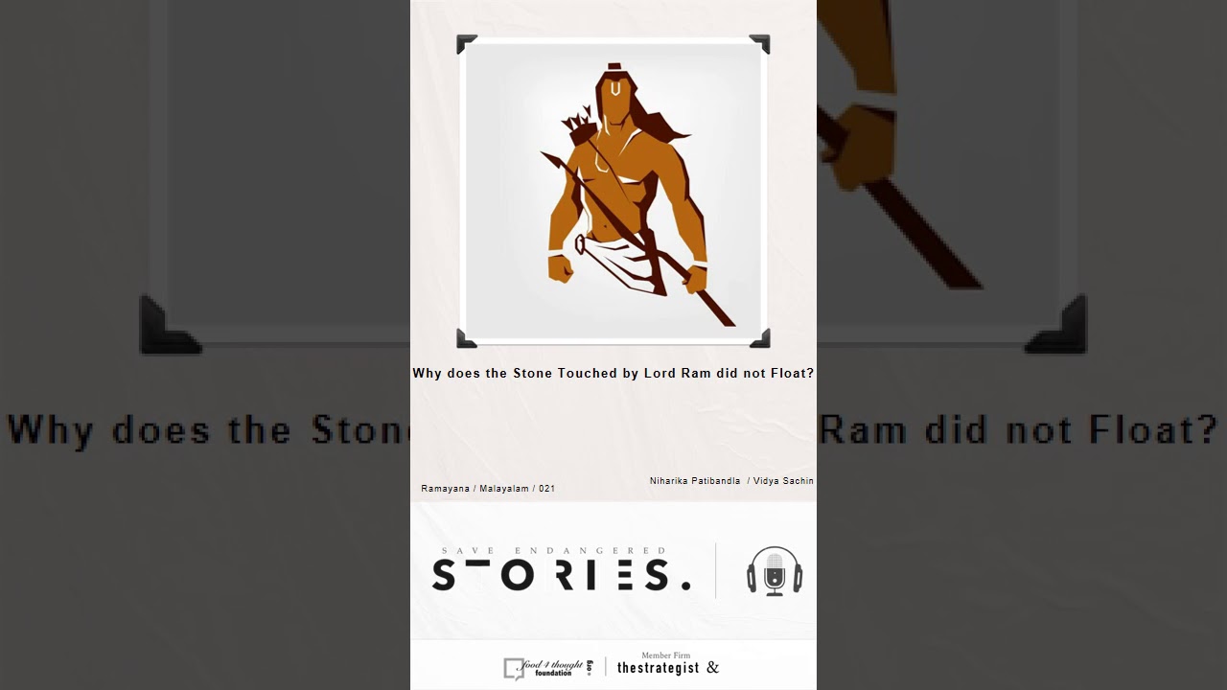The width and height of the screenshot is (1227, 690).
Task: Click the microphone with headphones icon
Action: 775,571
